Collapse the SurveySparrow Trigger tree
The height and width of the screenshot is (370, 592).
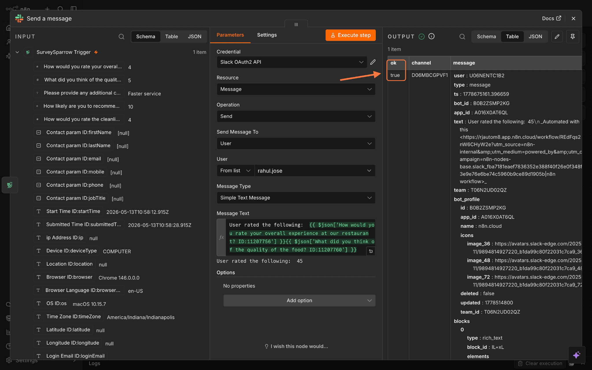coord(17,52)
